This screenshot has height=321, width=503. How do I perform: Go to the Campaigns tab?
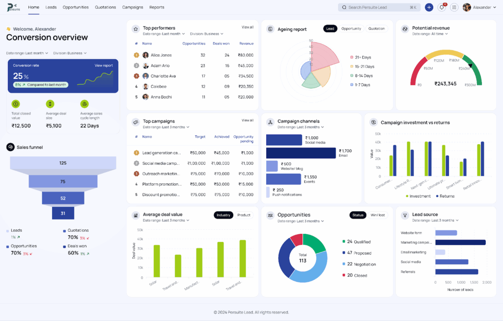133,7
